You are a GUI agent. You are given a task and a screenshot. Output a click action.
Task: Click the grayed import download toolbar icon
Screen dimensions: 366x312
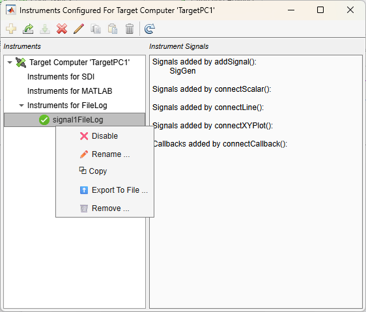pos(45,29)
